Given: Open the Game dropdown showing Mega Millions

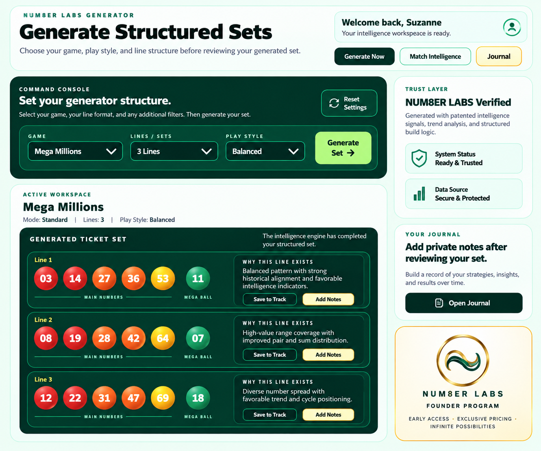Looking at the screenshot, I should [75, 151].
